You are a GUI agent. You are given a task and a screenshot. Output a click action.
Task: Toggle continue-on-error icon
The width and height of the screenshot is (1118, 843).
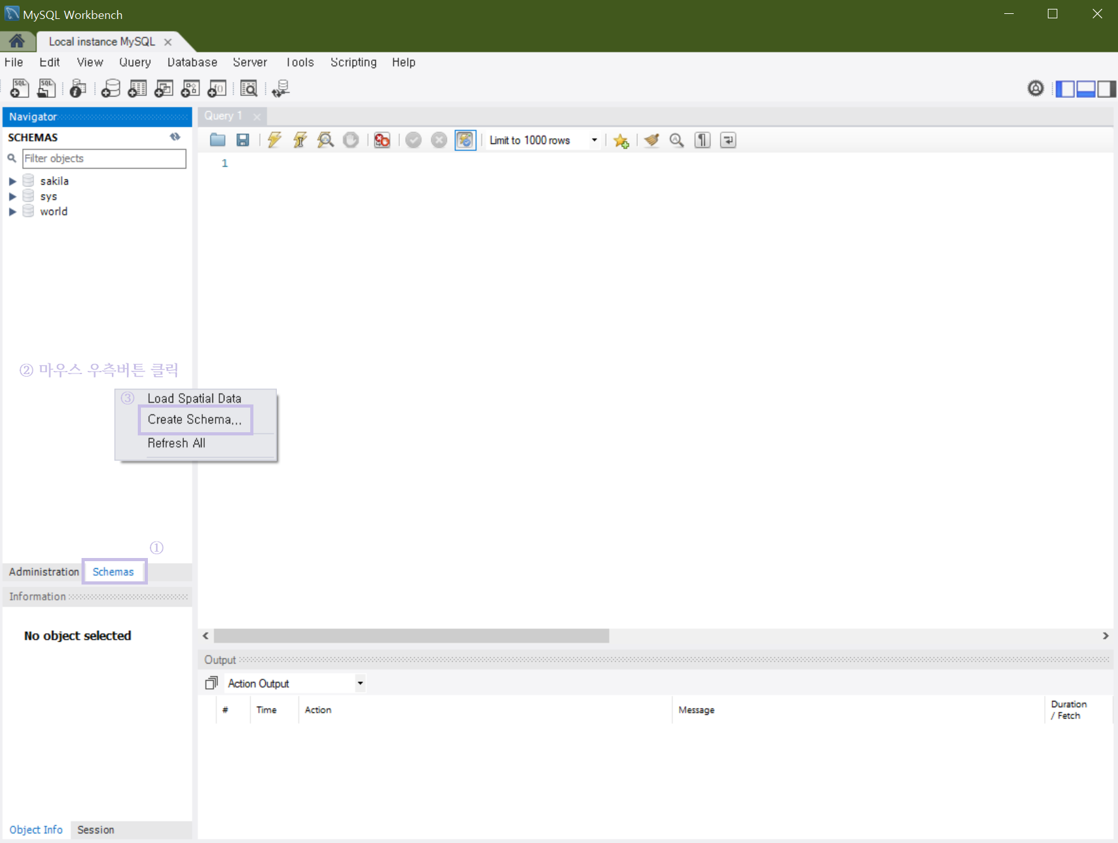tap(382, 140)
